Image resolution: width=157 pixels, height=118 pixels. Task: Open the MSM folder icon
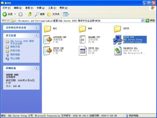[82, 29]
